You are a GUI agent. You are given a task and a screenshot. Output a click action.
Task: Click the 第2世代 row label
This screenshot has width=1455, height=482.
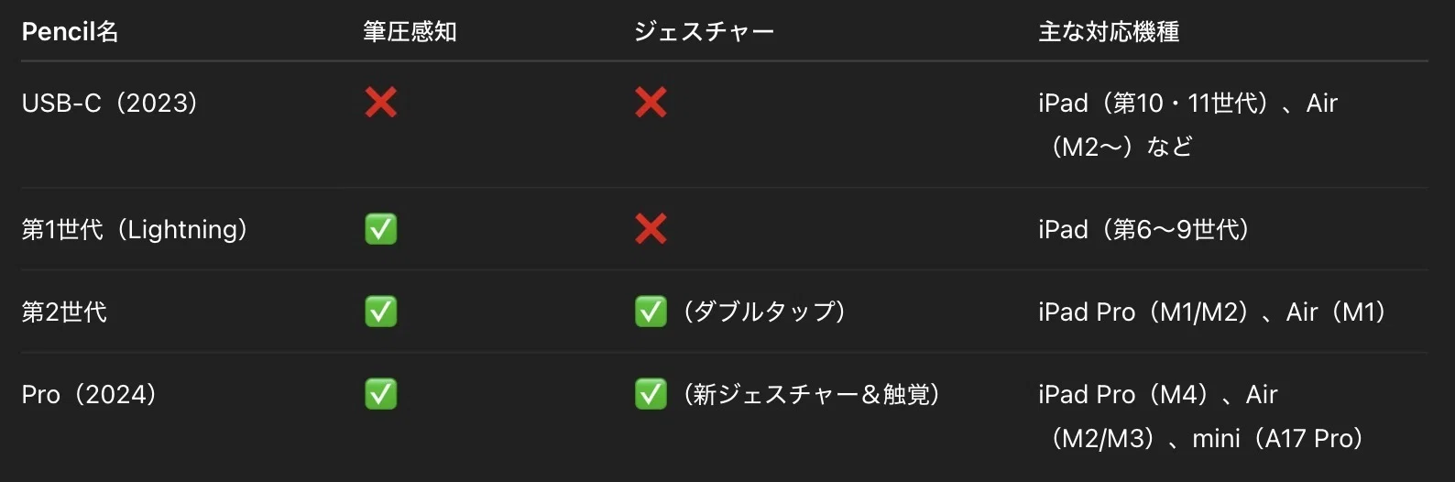coord(64,312)
